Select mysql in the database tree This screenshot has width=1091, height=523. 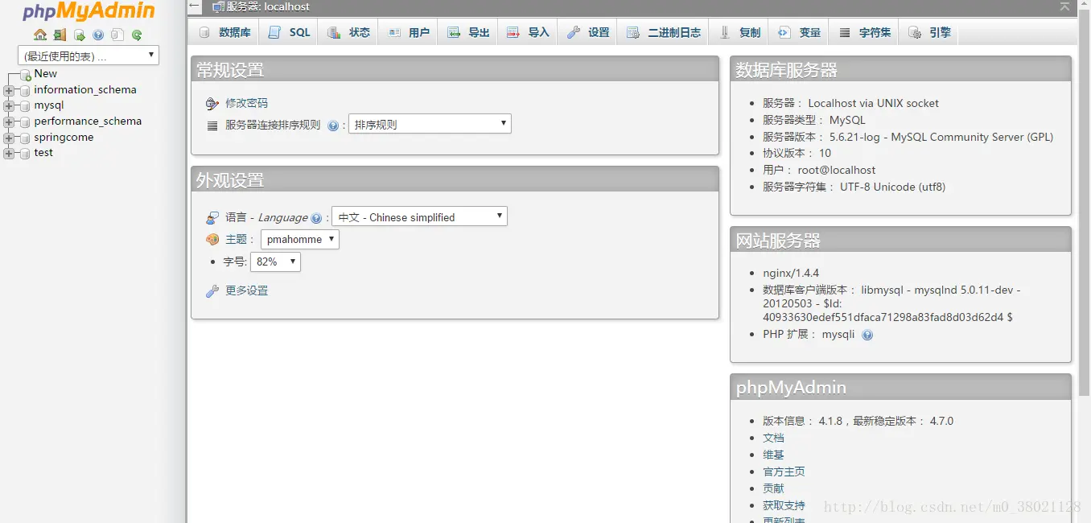49,105
